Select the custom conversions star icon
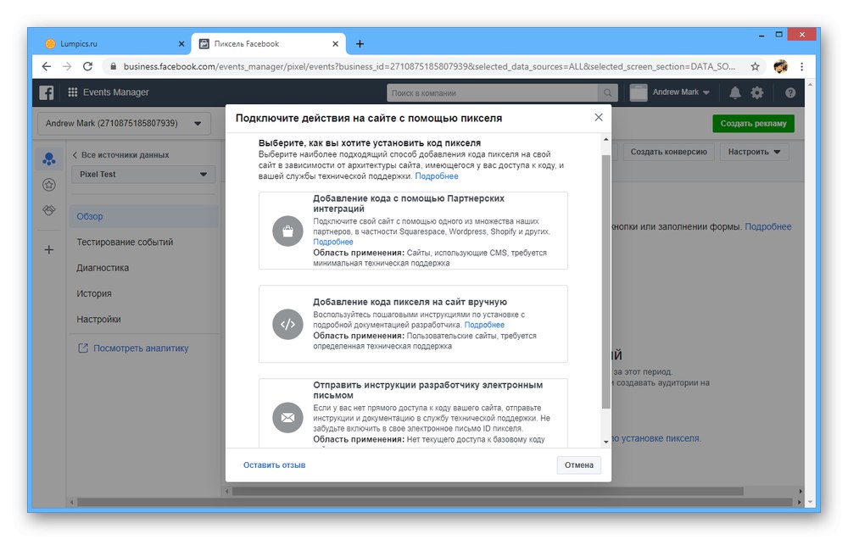 (49, 185)
